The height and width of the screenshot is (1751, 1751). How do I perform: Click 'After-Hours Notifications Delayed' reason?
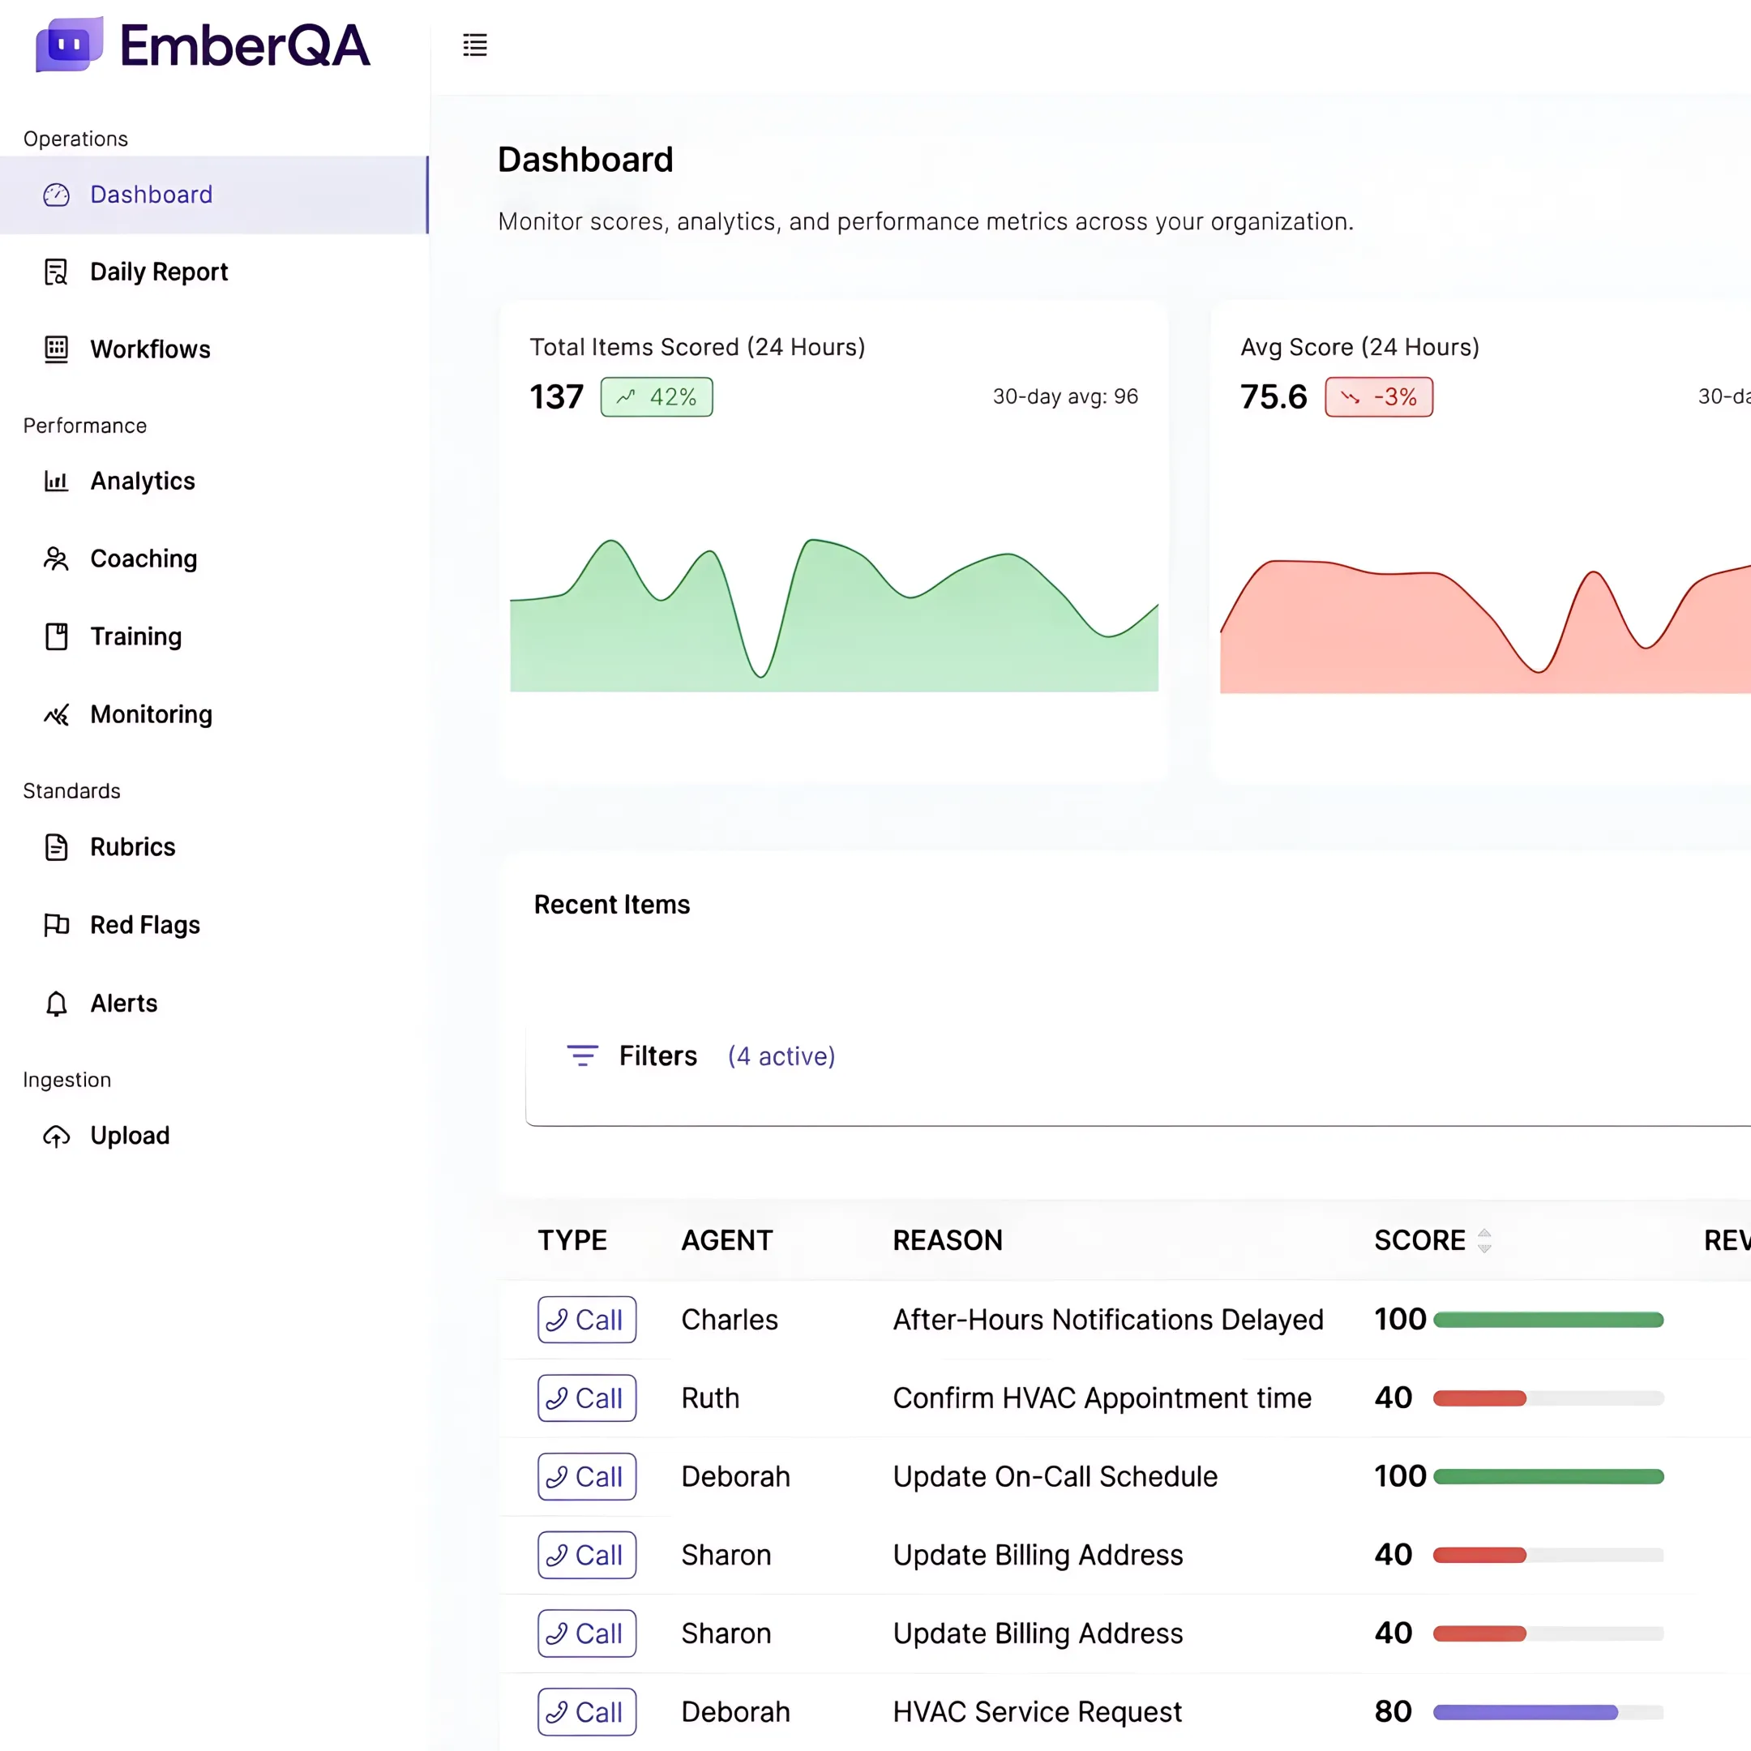(1107, 1320)
